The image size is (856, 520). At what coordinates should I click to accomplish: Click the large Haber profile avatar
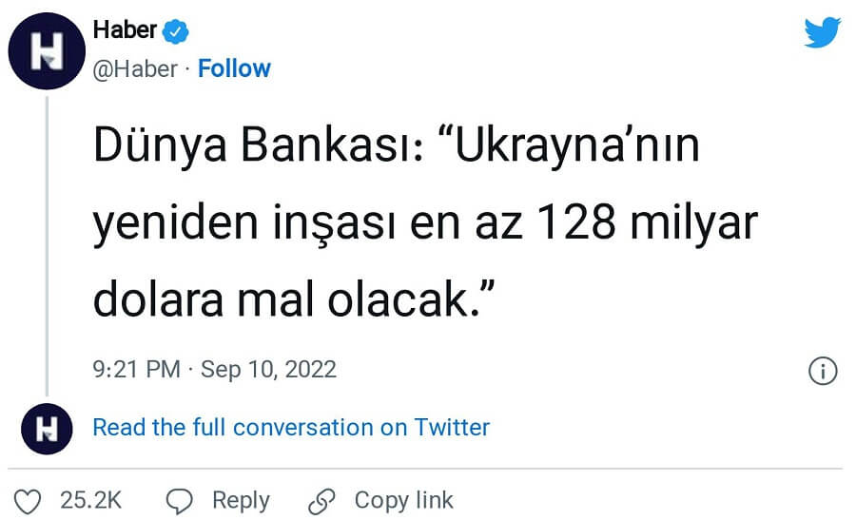coord(46,53)
